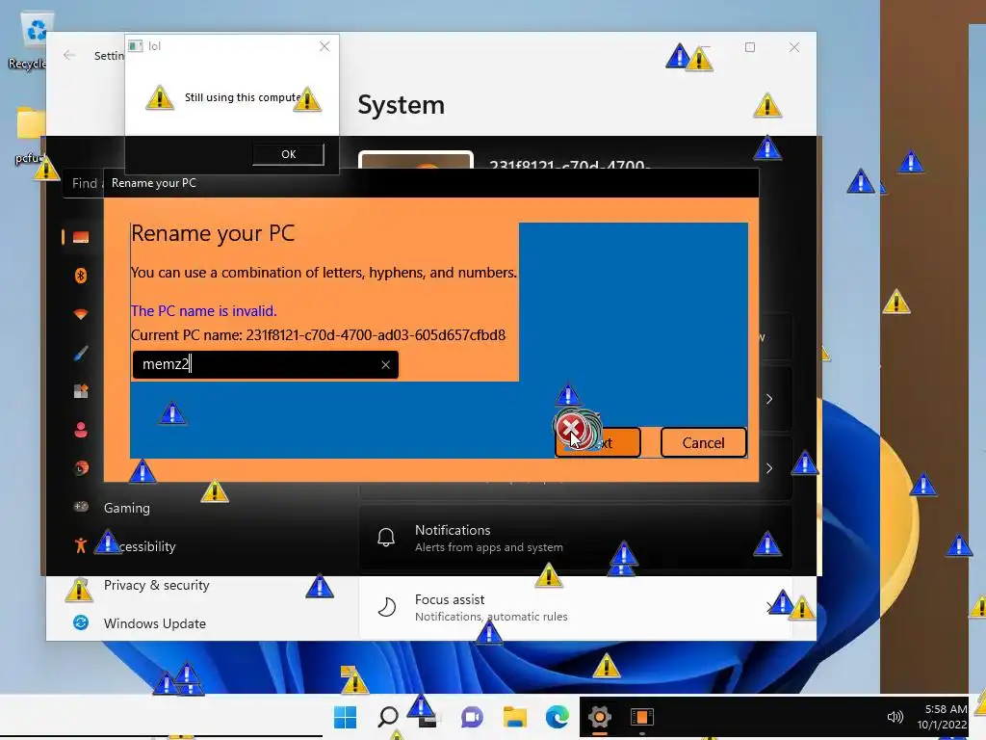986x740 pixels.
Task: Click the red error X icon at cursor
Action: click(x=570, y=430)
